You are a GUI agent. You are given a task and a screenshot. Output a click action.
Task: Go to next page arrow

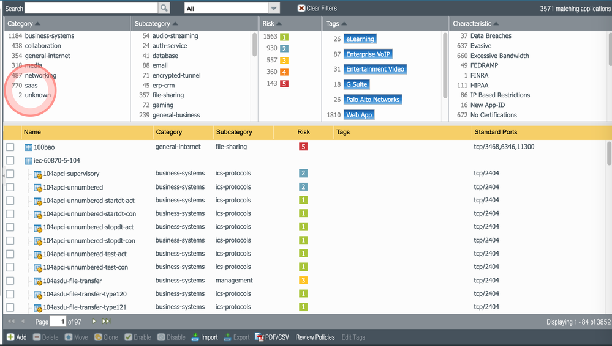point(94,322)
